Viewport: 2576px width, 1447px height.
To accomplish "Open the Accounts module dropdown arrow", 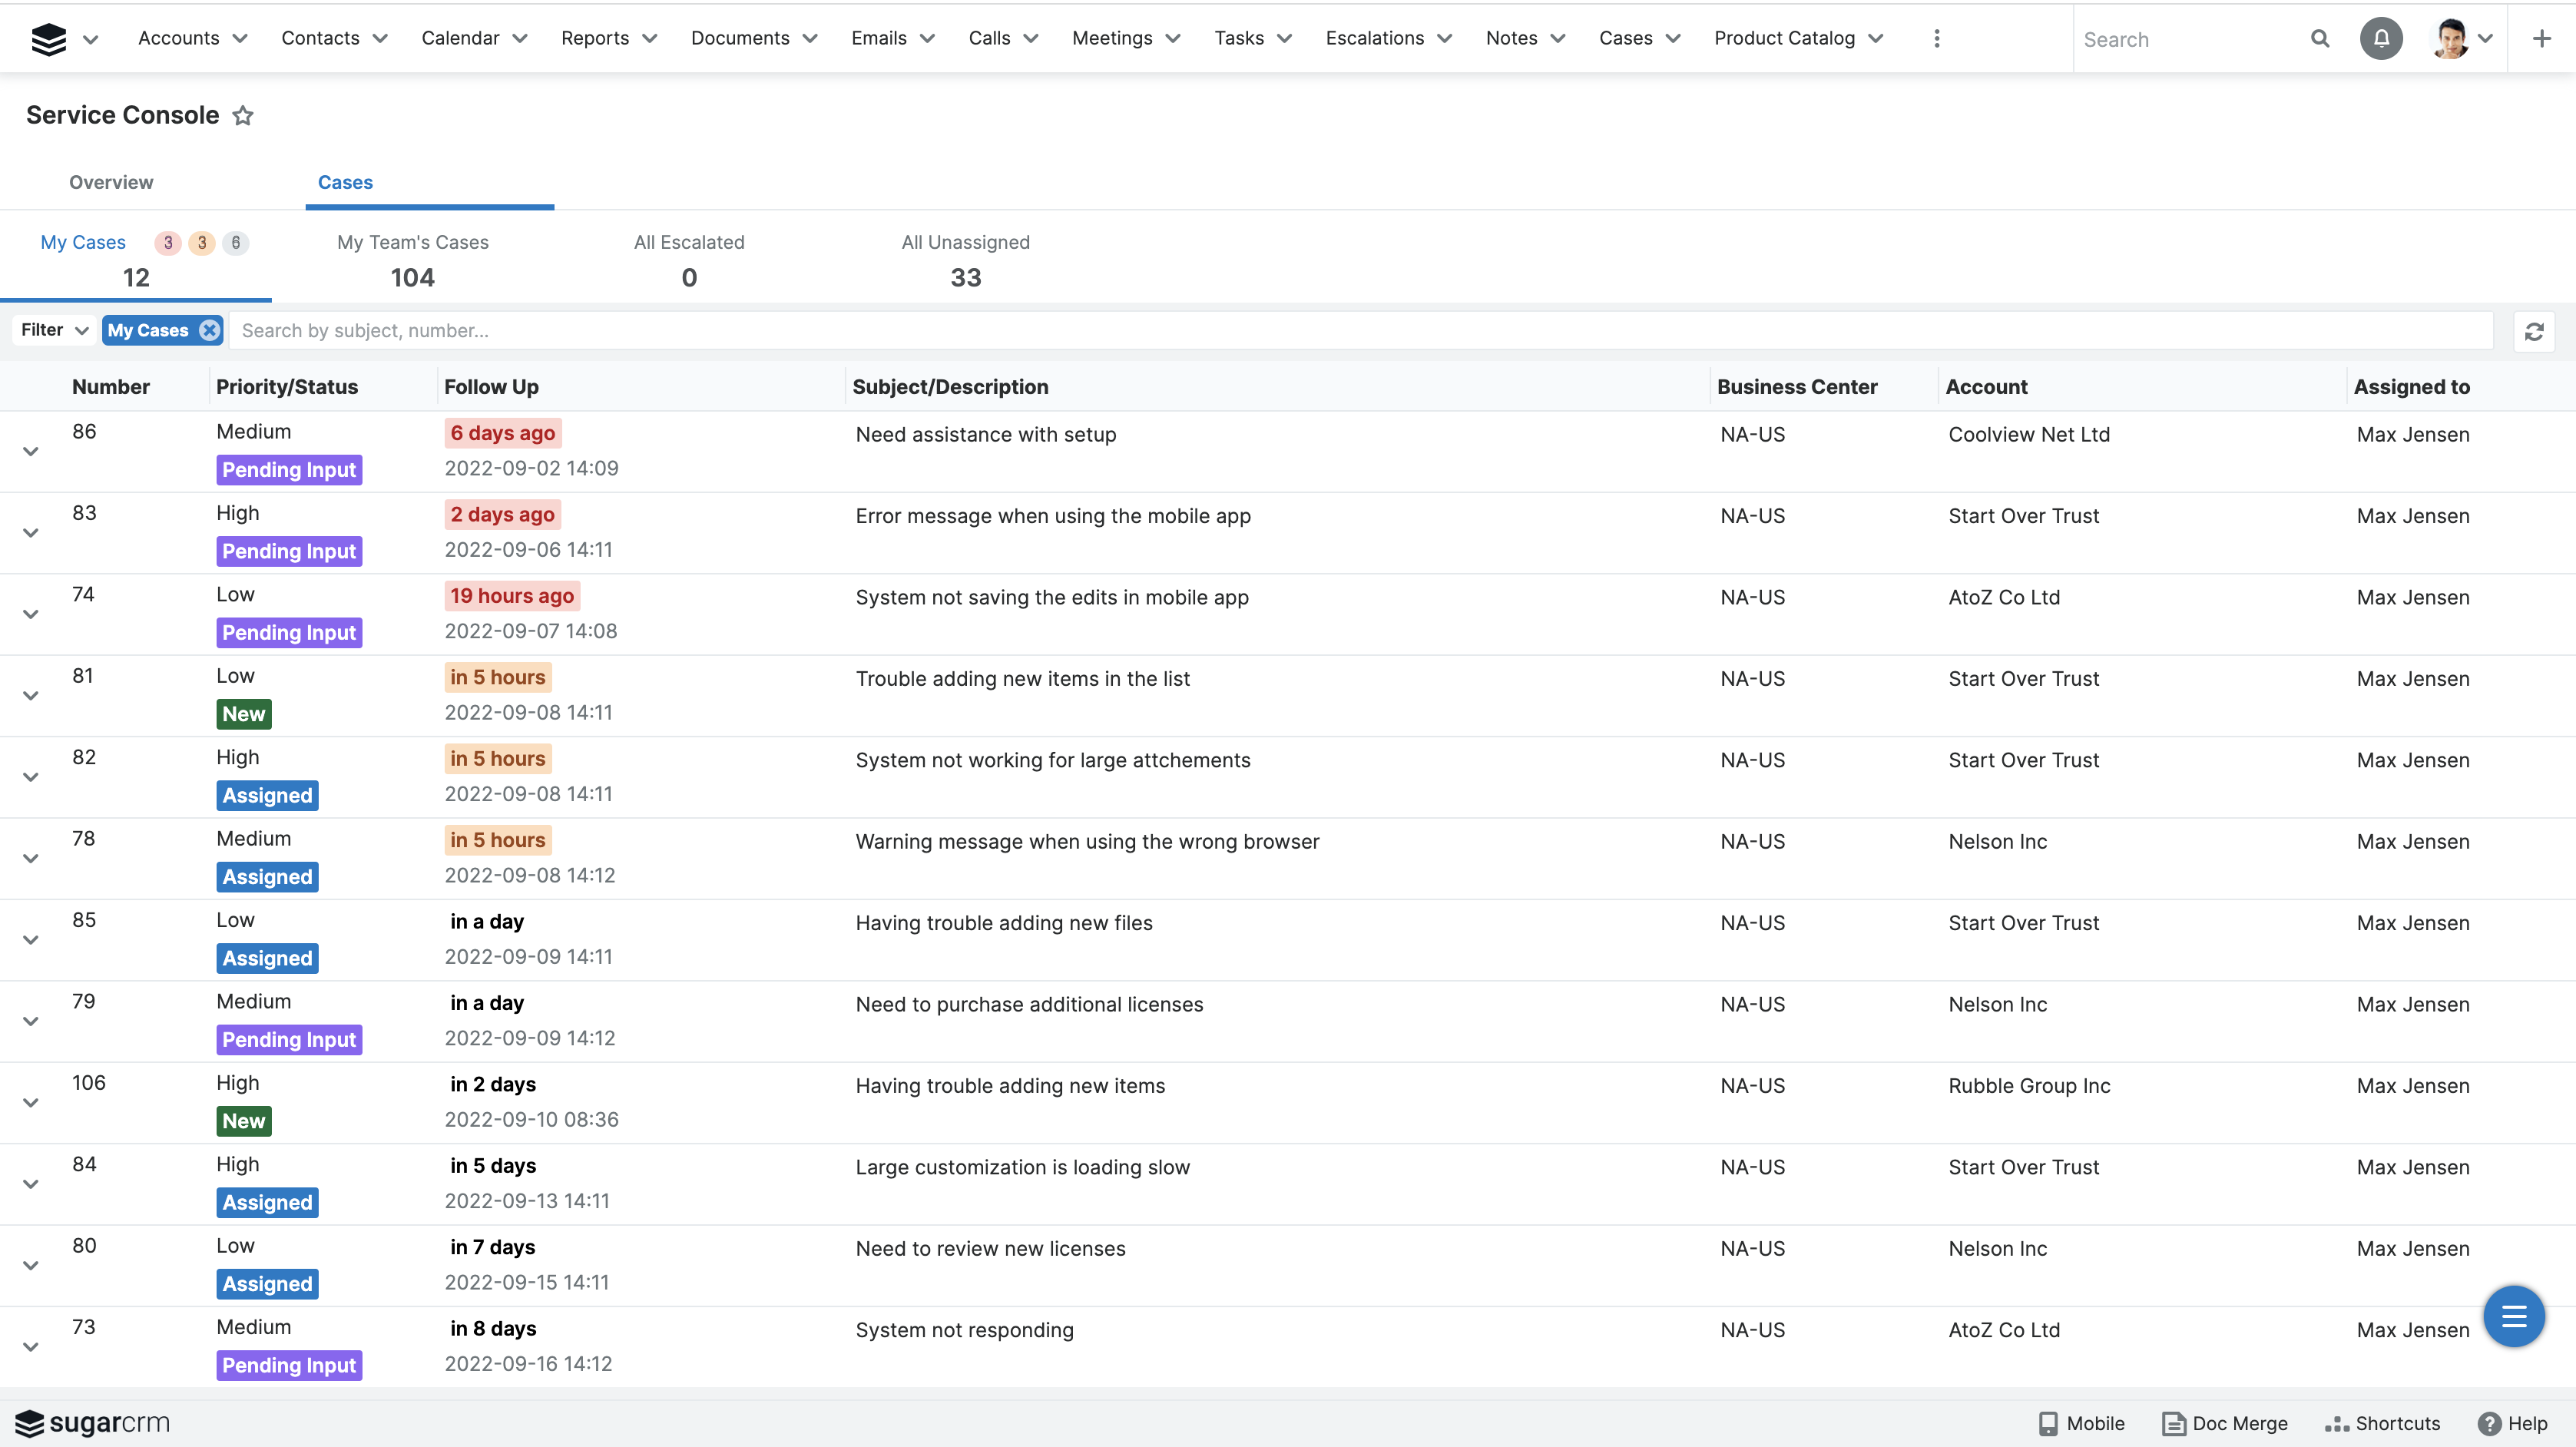I will point(240,39).
